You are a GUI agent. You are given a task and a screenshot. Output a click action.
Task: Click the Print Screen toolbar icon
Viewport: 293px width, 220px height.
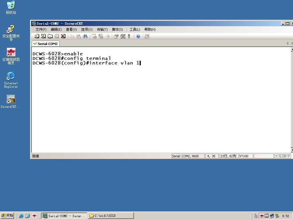click(x=94, y=36)
